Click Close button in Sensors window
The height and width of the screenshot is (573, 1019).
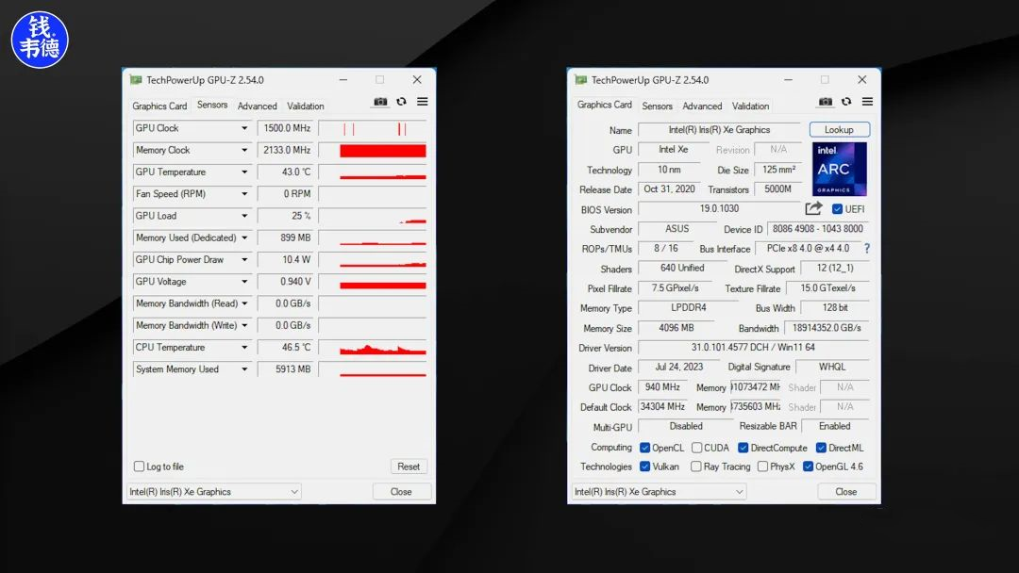coord(401,492)
